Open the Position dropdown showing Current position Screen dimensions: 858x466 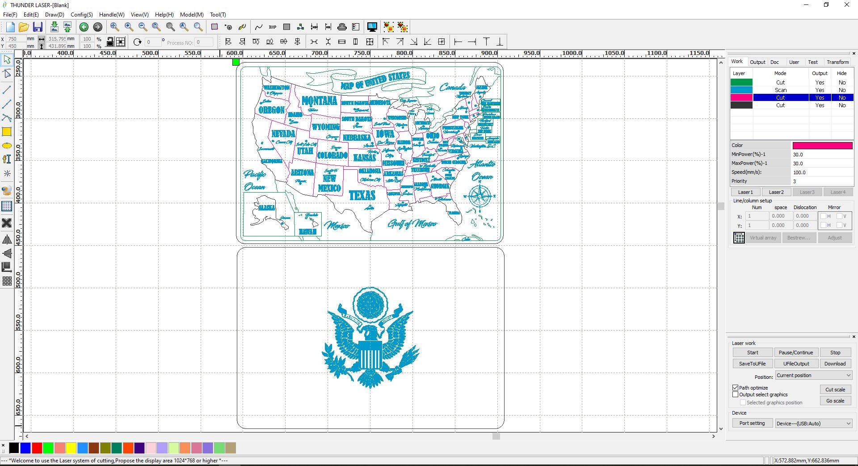813,375
